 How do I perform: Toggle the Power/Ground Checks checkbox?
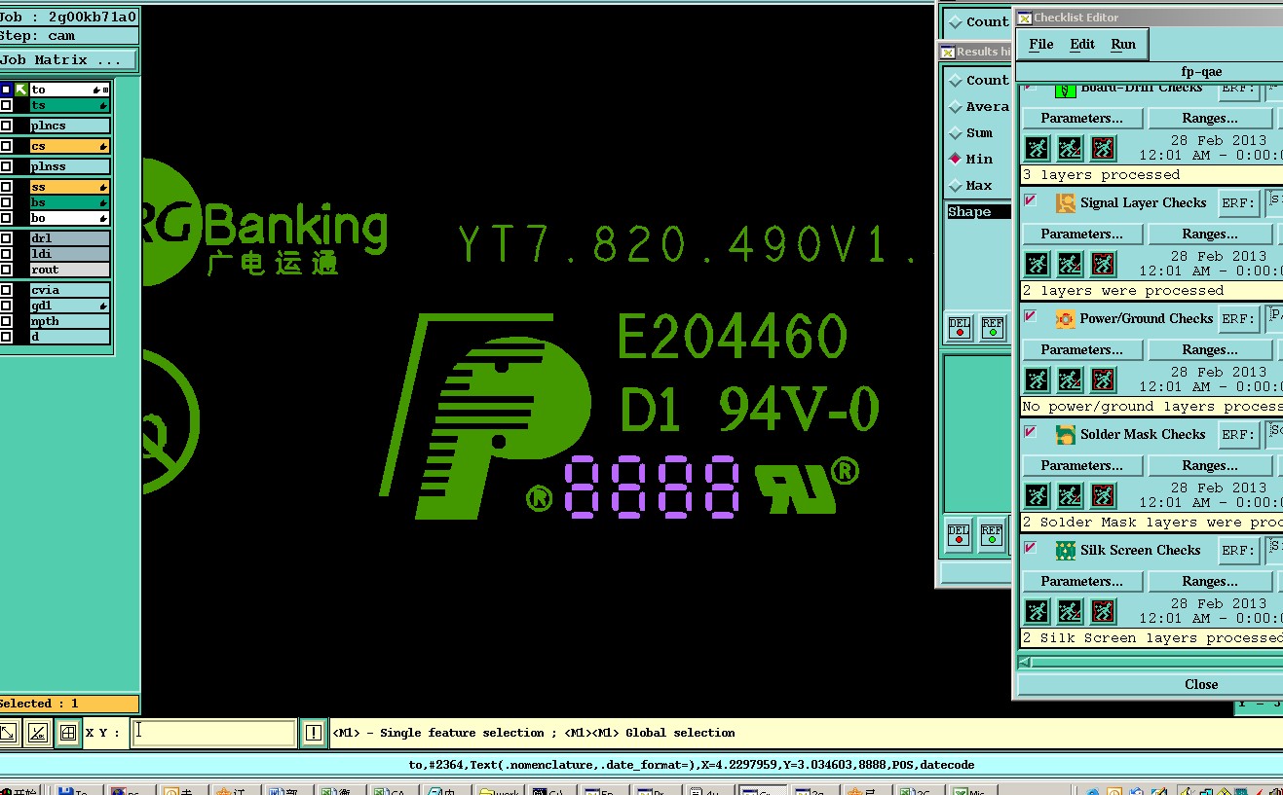tap(1031, 316)
